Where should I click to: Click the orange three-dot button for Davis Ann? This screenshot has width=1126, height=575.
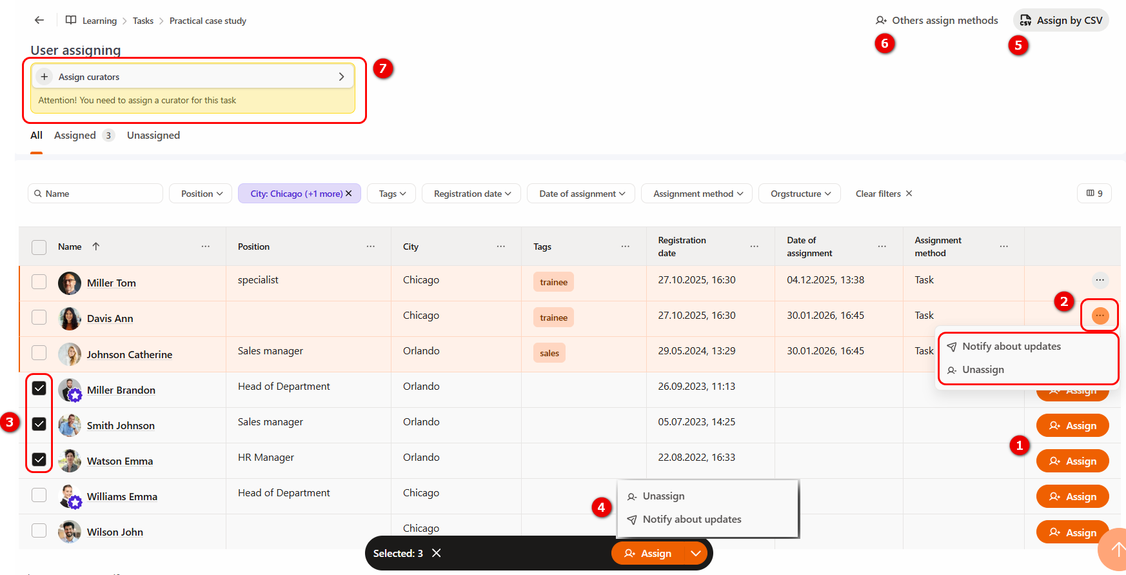pos(1100,316)
